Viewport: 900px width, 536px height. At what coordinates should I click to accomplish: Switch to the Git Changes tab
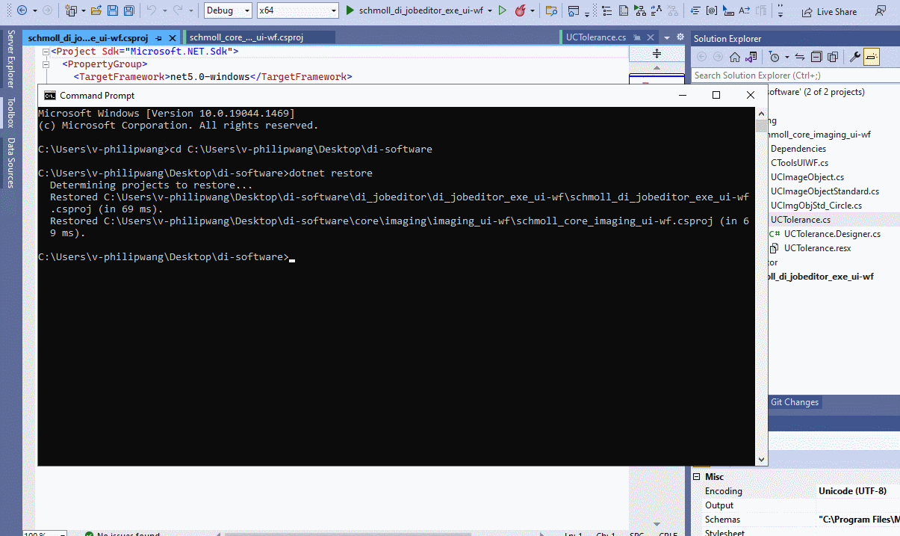795,402
